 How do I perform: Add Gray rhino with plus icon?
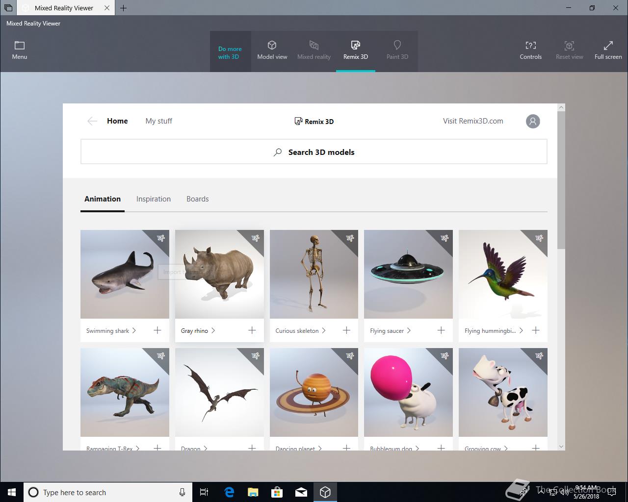252,330
